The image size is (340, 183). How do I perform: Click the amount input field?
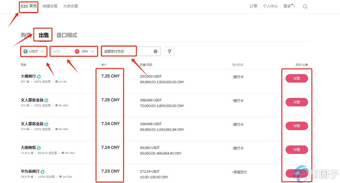[63, 51]
